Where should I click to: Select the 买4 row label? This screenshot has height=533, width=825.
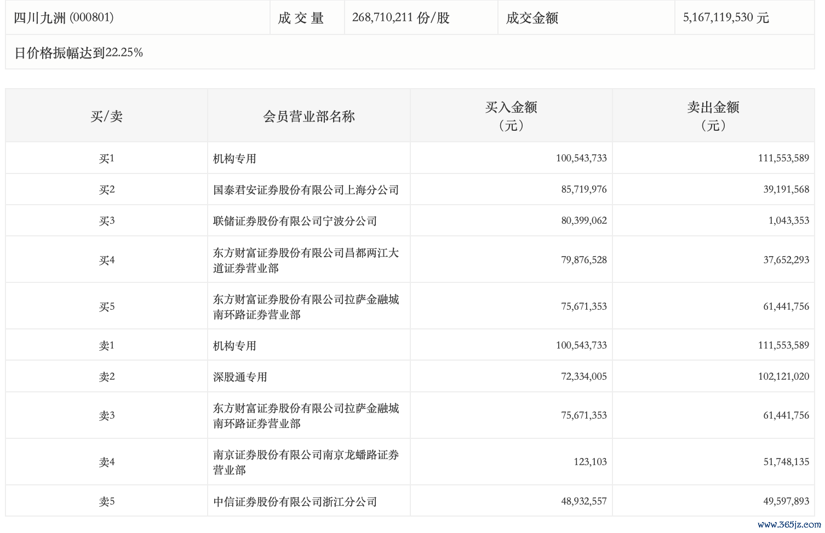[107, 260]
